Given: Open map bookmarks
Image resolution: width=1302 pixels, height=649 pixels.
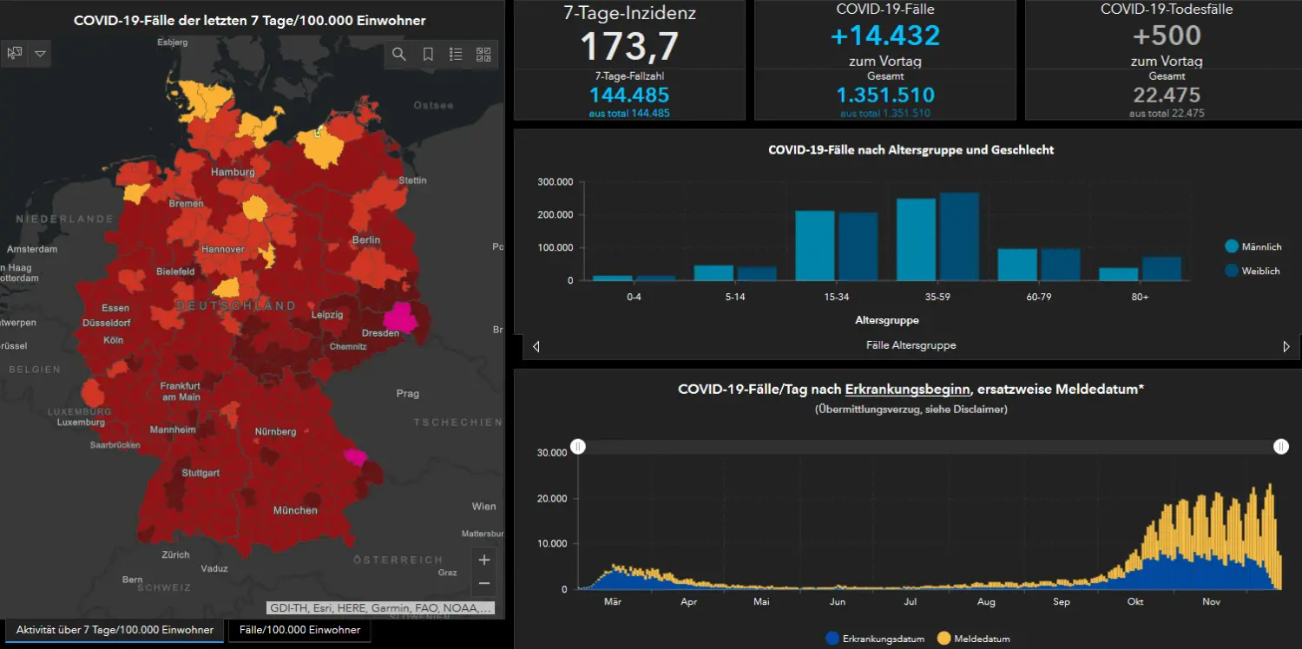Looking at the screenshot, I should (428, 54).
